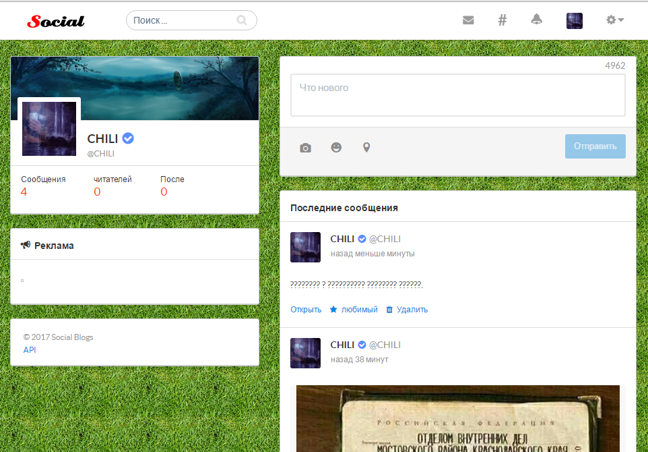Expand the settings gear dropdown

coord(614,20)
